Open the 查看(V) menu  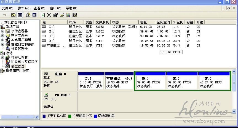pos(39,8)
